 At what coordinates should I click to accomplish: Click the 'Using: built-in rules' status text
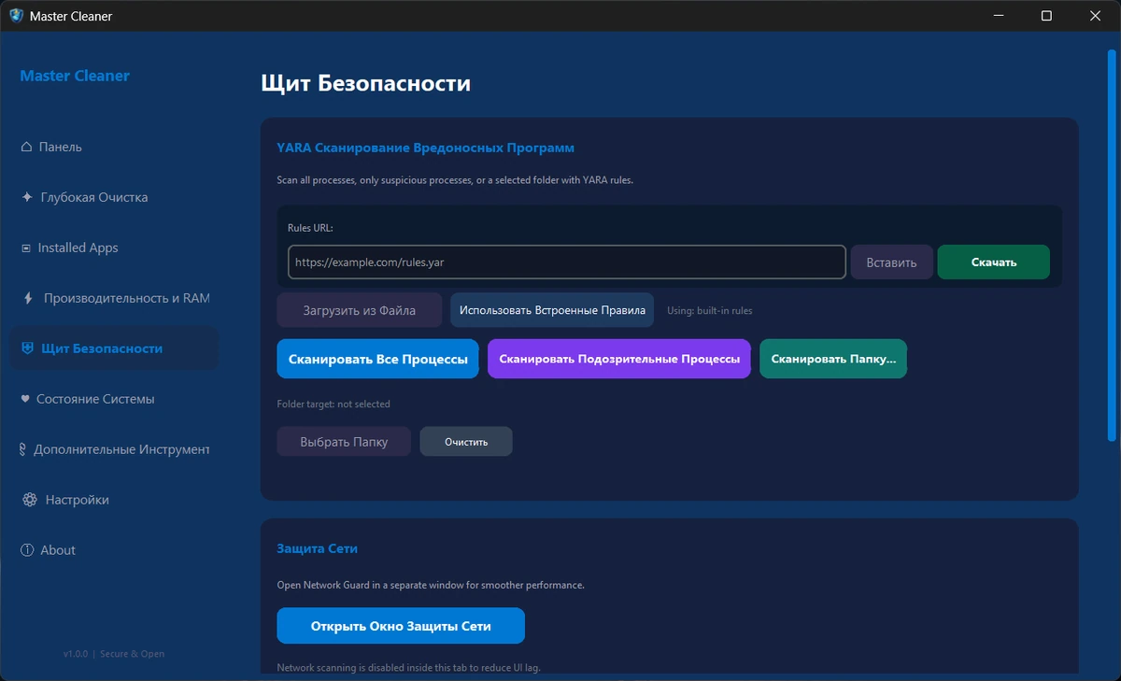710,310
